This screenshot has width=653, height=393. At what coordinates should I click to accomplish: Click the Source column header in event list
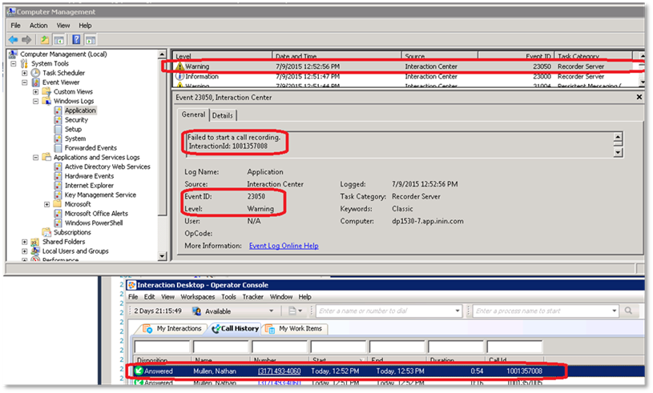point(440,55)
